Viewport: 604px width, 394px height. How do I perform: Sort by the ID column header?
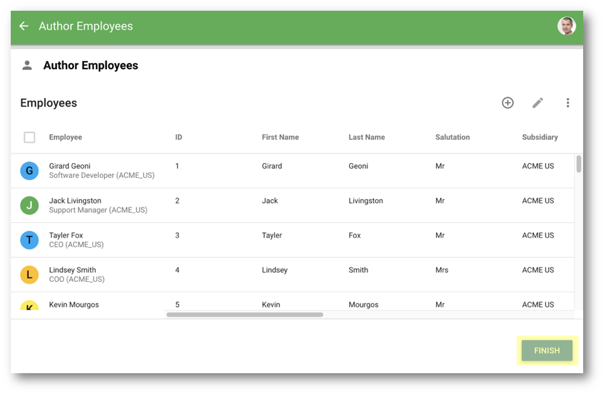tap(179, 138)
